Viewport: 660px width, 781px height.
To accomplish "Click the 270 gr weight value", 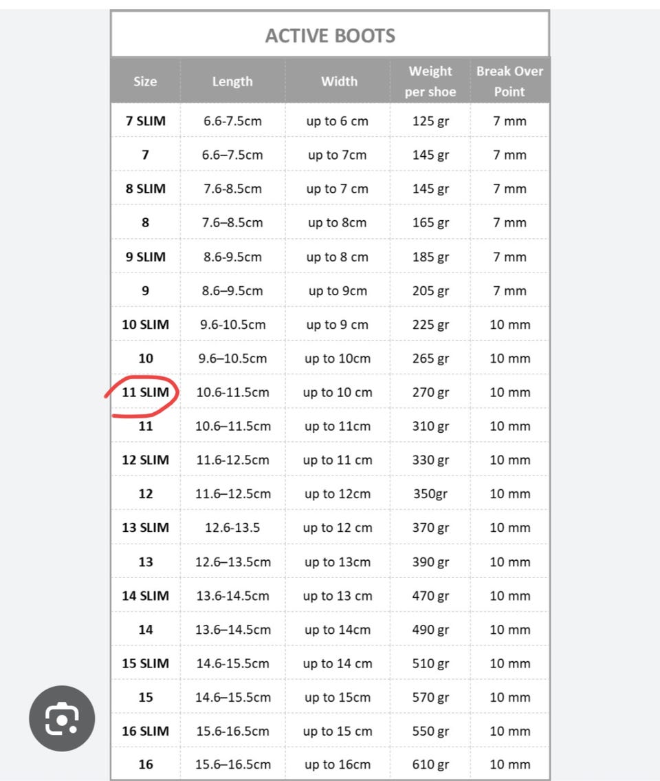I will click(430, 392).
